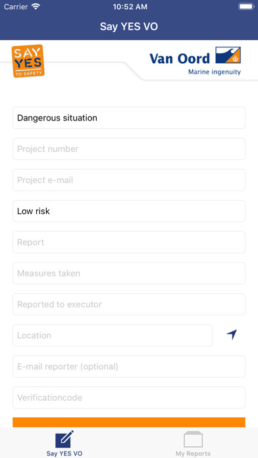Open the Low risk level selector
The image size is (258, 458).
pos(129,211)
